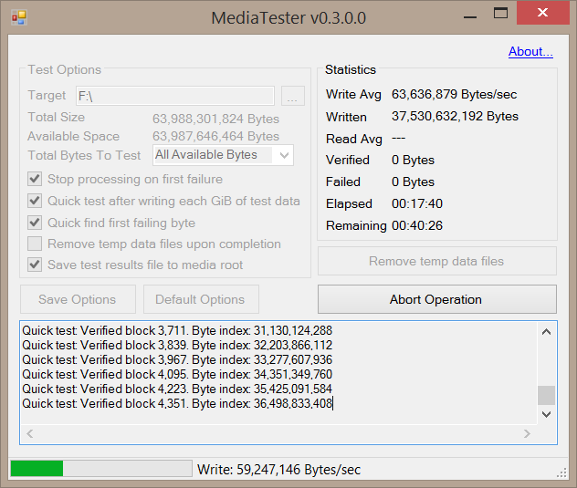Open the About link
The width and height of the screenshot is (577, 488).
[x=530, y=52]
